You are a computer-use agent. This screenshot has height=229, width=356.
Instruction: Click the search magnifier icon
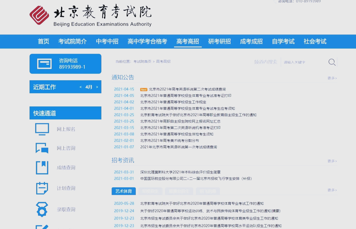(332, 62)
